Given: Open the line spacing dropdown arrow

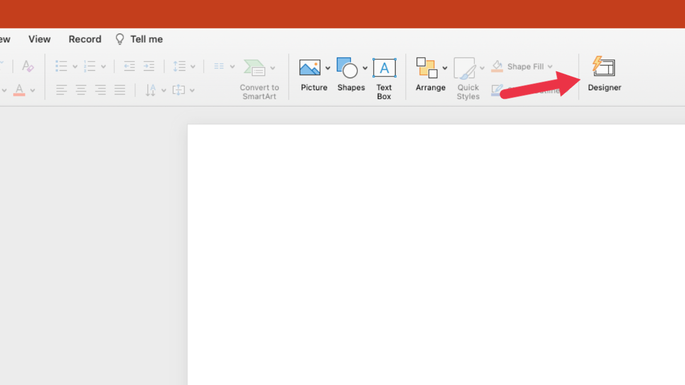Looking at the screenshot, I should (x=193, y=67).
